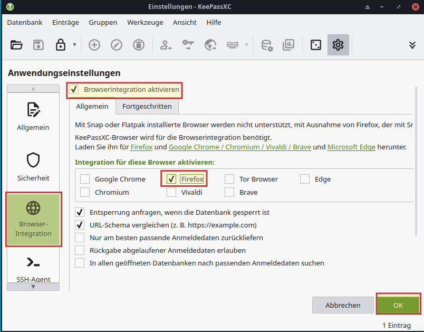Viewport: 424px width, 332px height.
Task: Open the password generator dice icon
Action: (x=315, y=45)
